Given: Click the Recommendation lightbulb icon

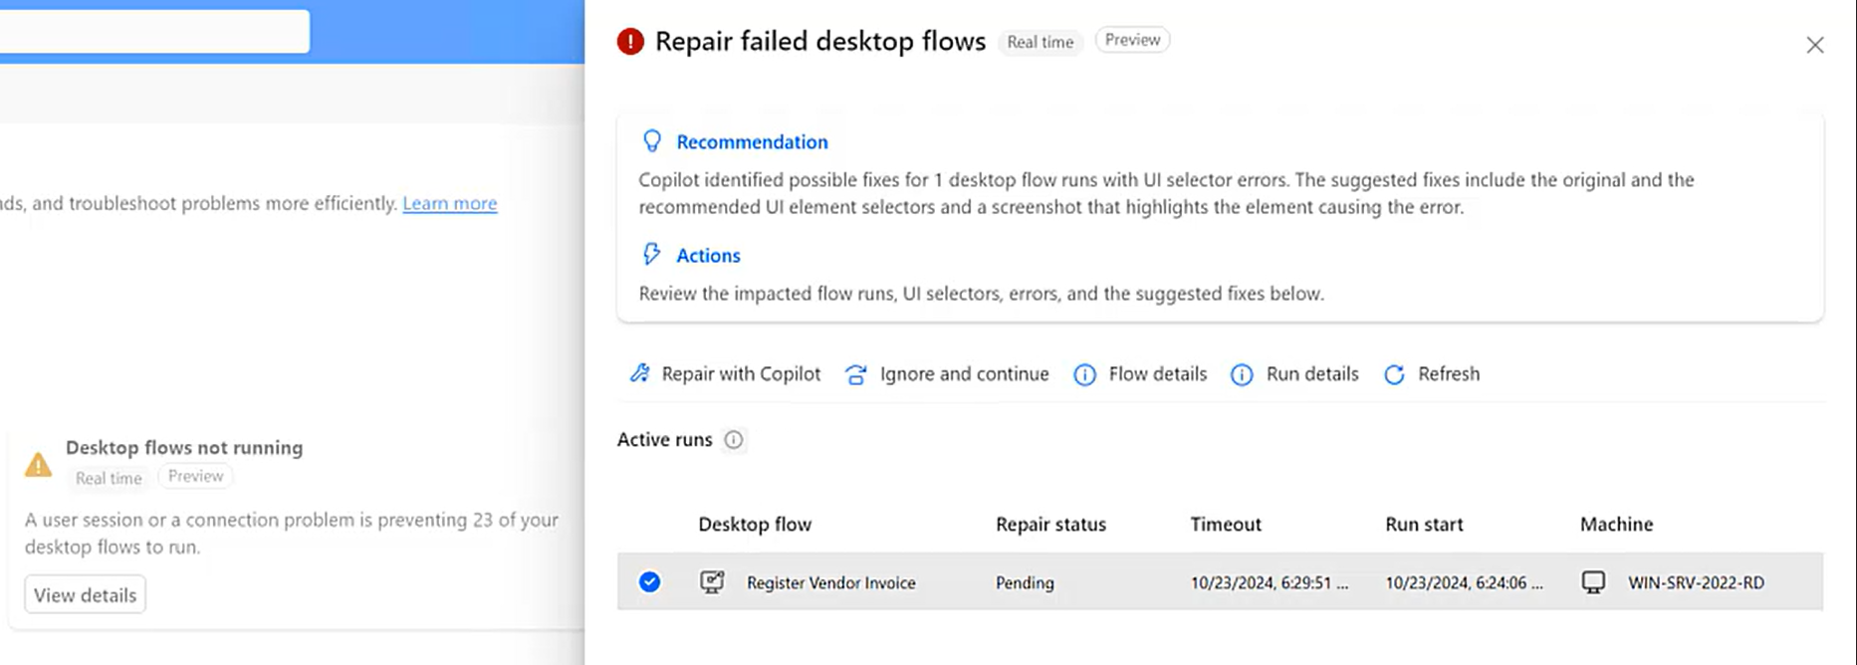Looking at the screenshot, I should pyautogui.click(x=652, y=141).
